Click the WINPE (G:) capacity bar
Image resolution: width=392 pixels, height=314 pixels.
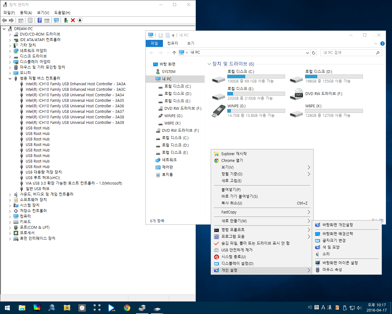tap(256, 111)
